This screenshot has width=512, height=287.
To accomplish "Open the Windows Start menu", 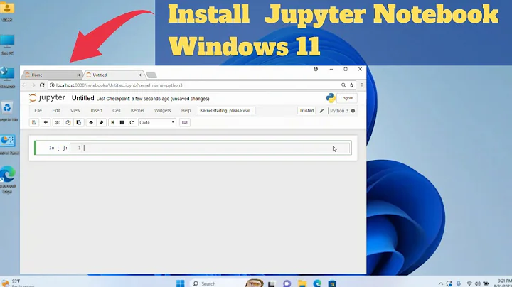I will tap(180, 283).
